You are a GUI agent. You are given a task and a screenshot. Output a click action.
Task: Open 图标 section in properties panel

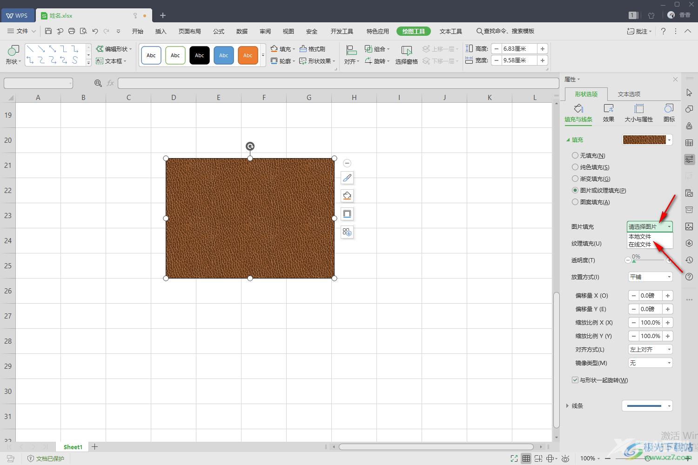pos(669,113)
